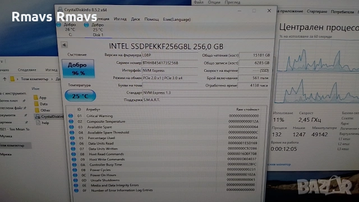Click the Unsafe Shutdowns status circle
The width and height of the screenshot is (359, 202).
click(x=75, y=180)
